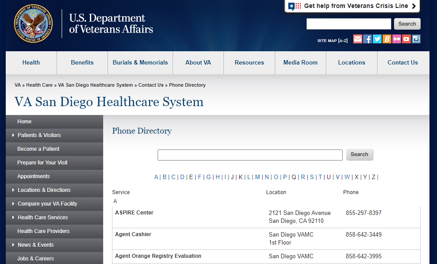437x264 pixels.
Task: Open the VA Flickr icon
Action: click(397, 39)
